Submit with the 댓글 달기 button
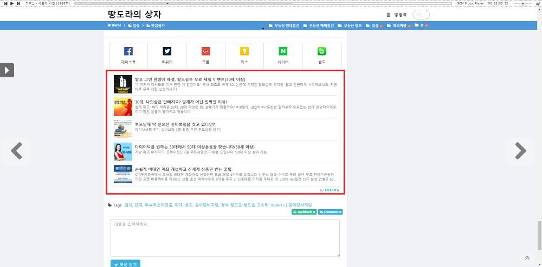 (126, 264)
